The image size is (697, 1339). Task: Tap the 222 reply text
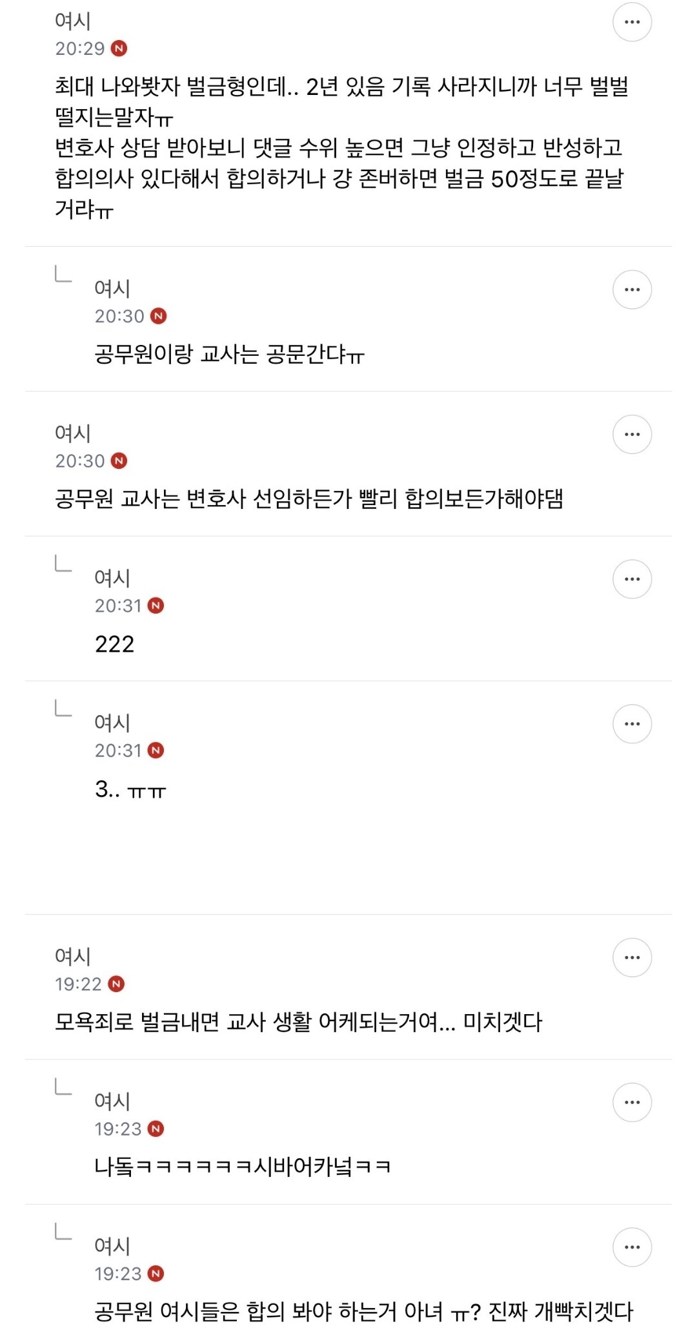[x=115, y=644]
